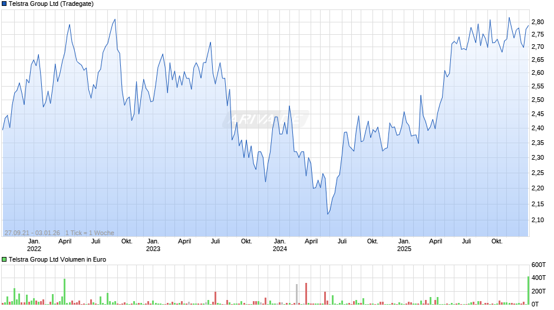Click the tall green volume bar at April 2022

pyautogui.click(x=65, y=292)
